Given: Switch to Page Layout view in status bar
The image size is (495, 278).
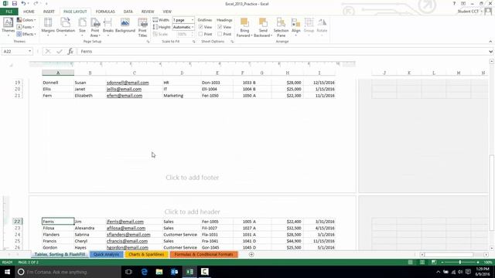Looking at the screenshot, I should tap(422, 263).
